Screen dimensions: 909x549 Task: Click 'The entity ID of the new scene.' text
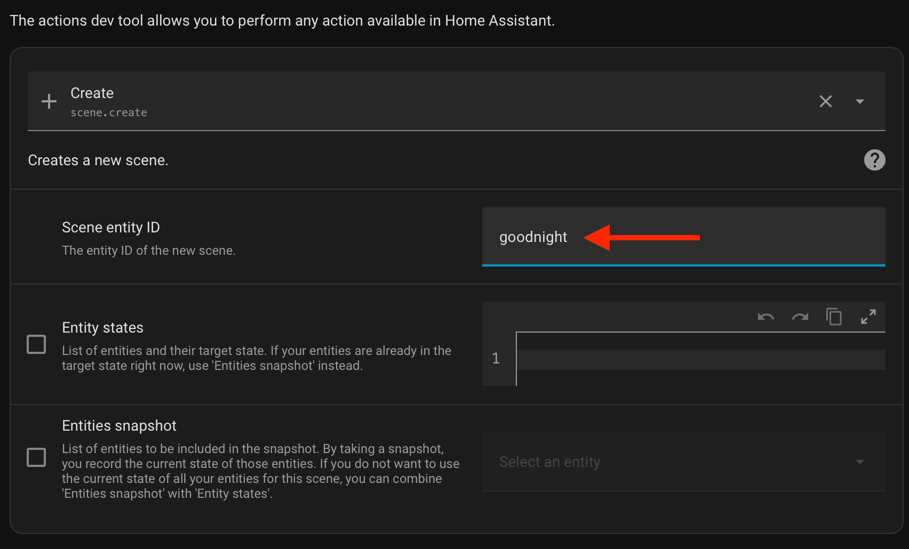[148, 251]
